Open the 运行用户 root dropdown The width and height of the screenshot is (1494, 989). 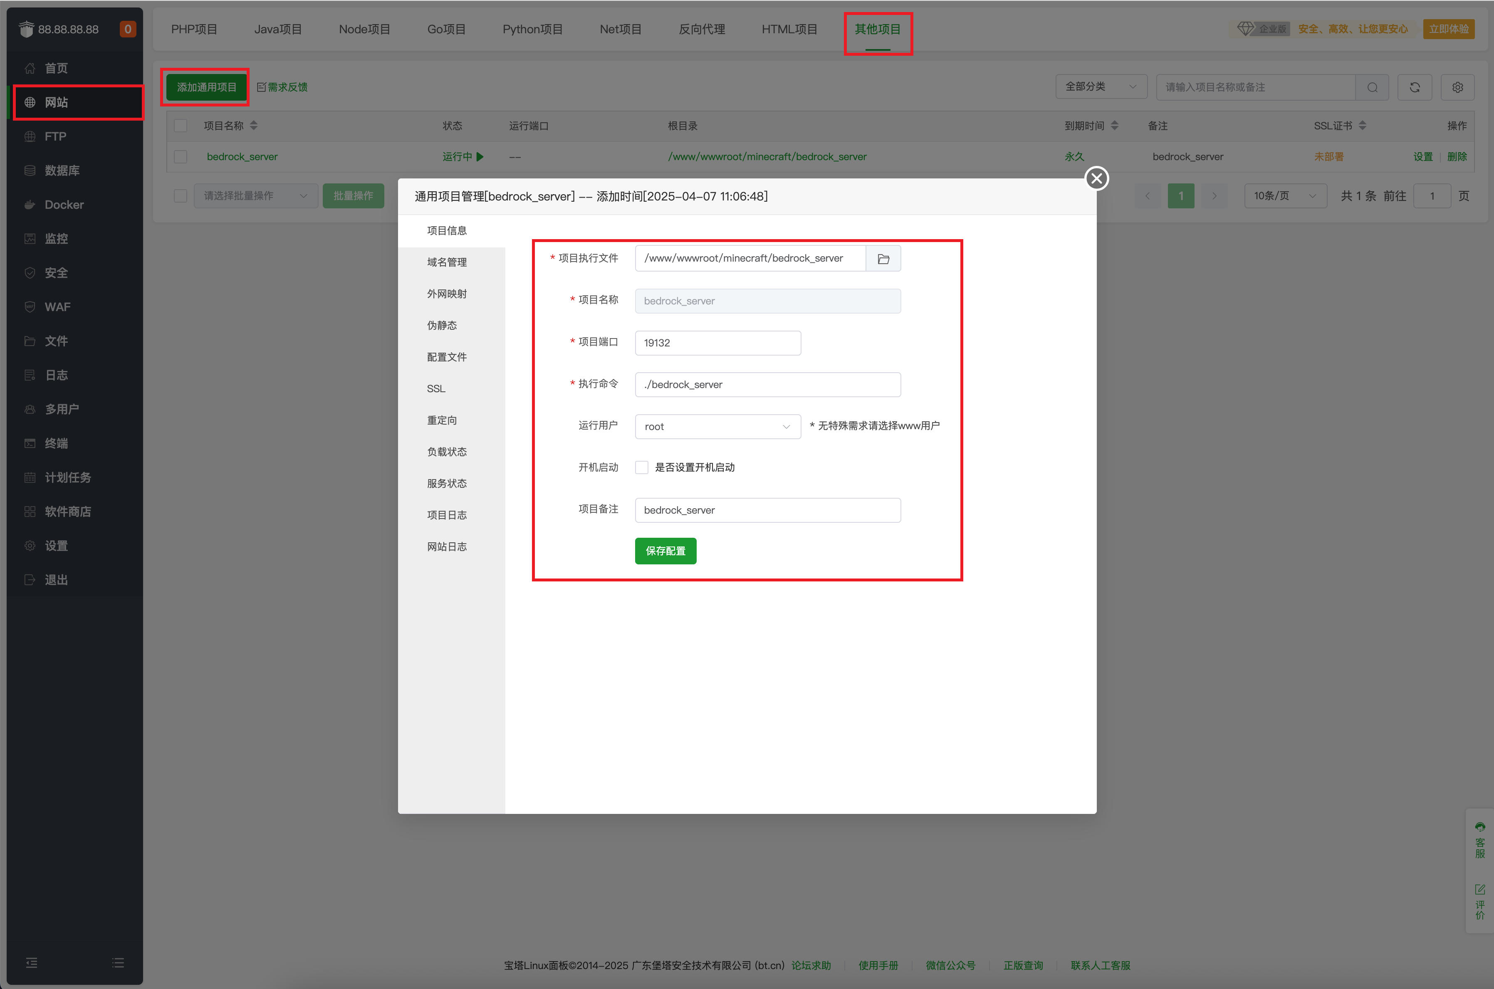coord(717,426)
